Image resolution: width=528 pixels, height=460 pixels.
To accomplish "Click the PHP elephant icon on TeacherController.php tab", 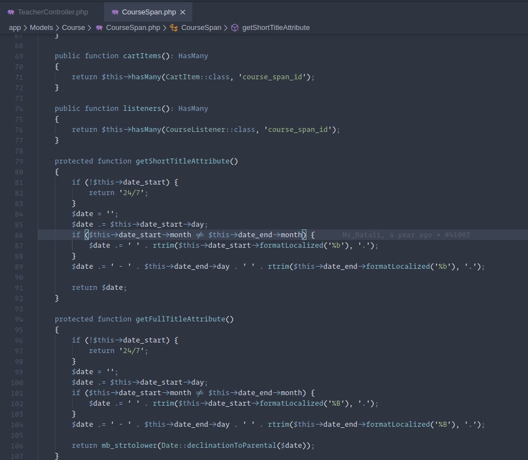I will click(x=11, y=12).
